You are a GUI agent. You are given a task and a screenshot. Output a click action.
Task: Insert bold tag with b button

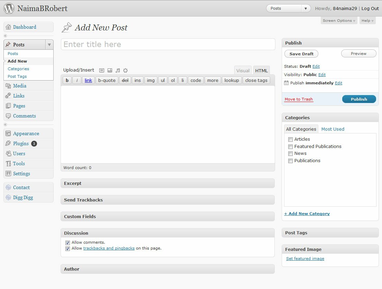[67, 80]
